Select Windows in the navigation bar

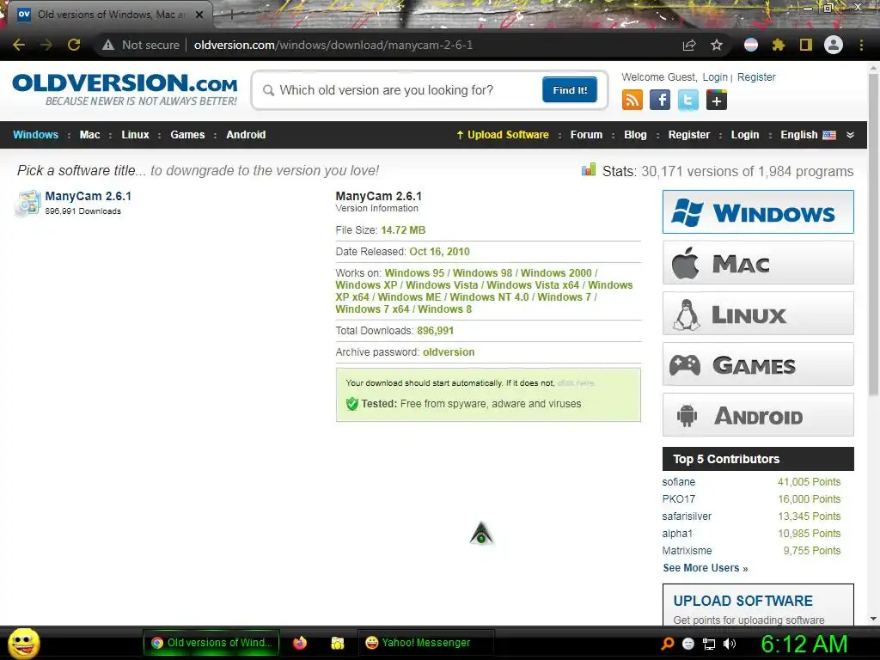pyautogui.click(x=35, y=135)
